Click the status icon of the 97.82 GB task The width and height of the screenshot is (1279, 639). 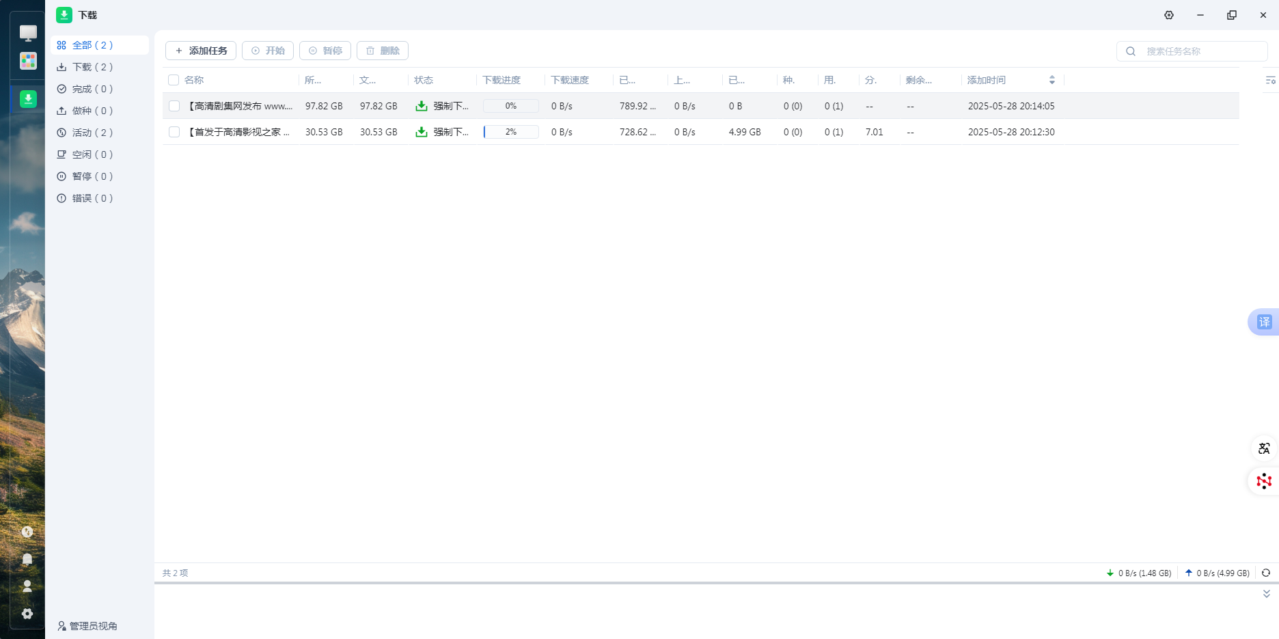[x=422, y=106]
